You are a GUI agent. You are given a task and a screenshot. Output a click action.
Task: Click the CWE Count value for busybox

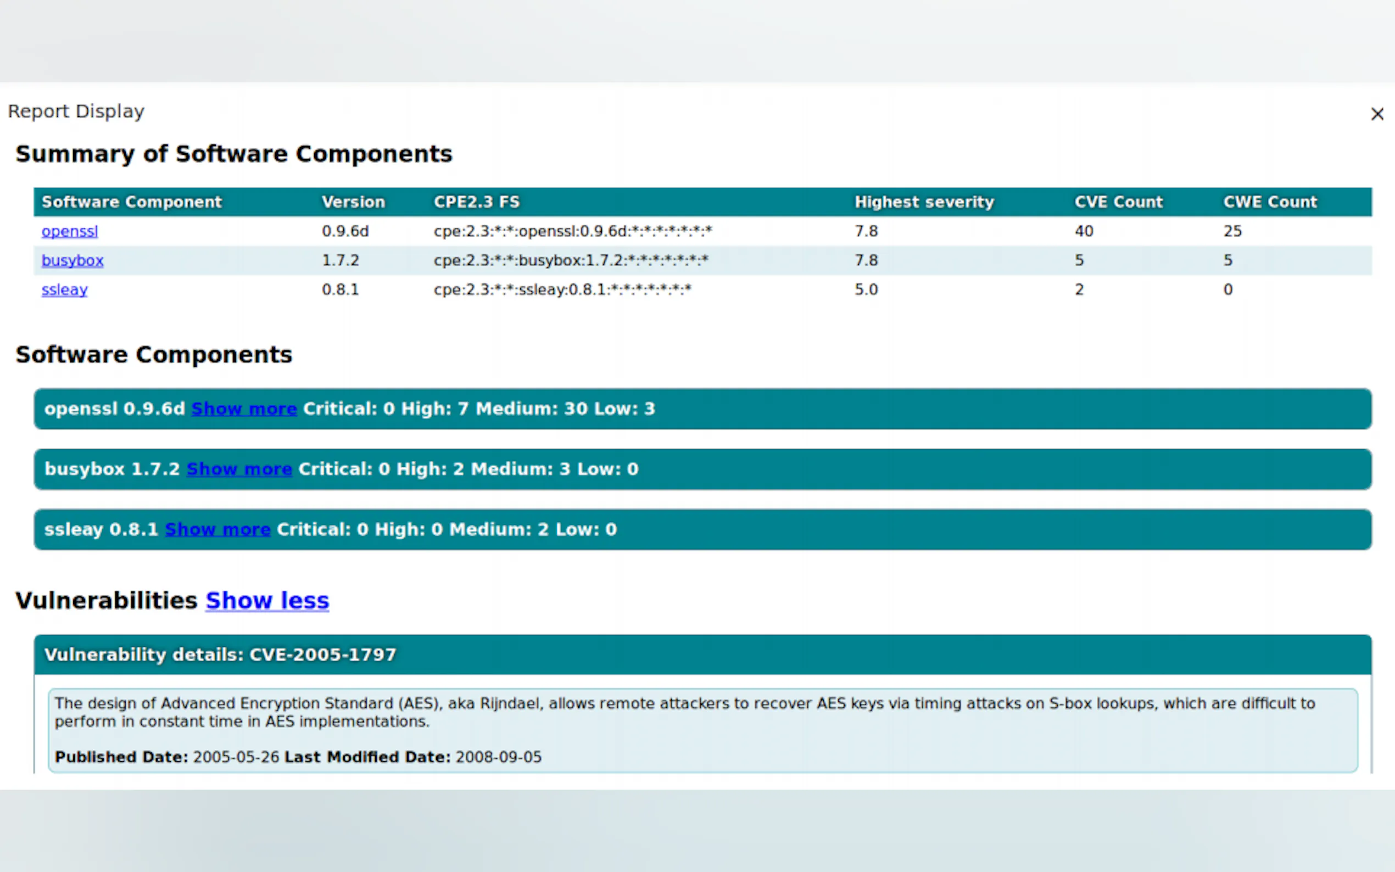tap(1229, 260)
